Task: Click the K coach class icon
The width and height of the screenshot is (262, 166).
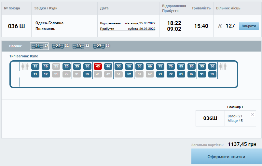Action: pos(220,26)
